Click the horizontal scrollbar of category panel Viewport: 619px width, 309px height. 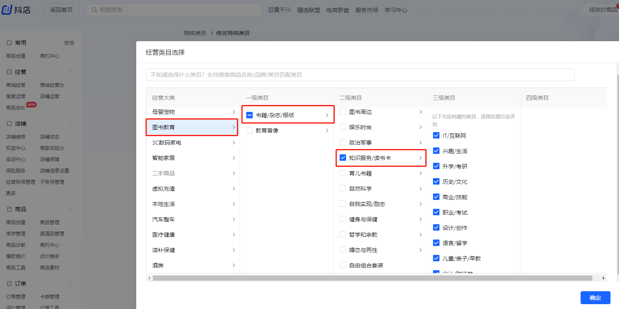[x=372, y=278]
